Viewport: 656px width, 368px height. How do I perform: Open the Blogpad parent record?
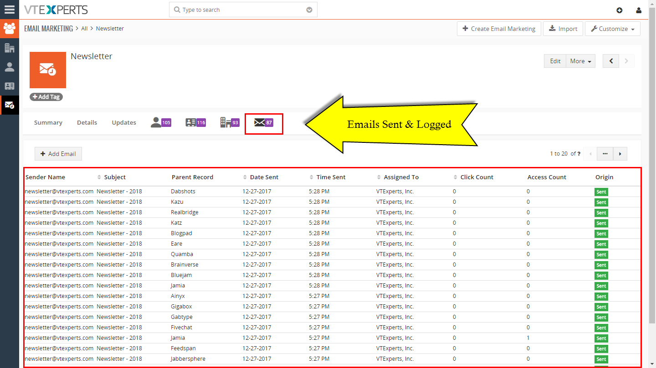click(181, 233)
